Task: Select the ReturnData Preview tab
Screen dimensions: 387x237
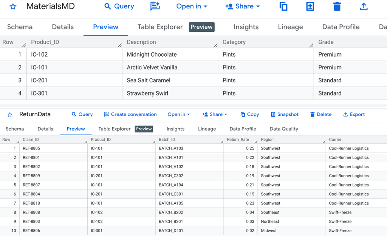Action: pyautogui.click(x=76, y=129)
